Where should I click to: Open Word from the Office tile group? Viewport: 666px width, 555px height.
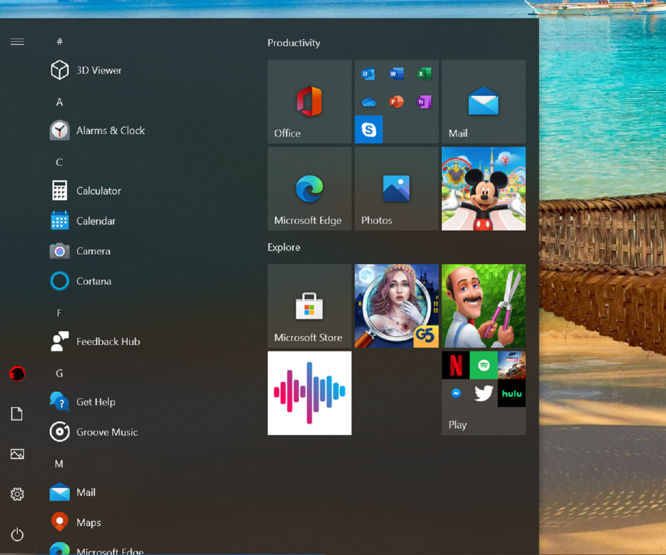(x=396, y=73)
